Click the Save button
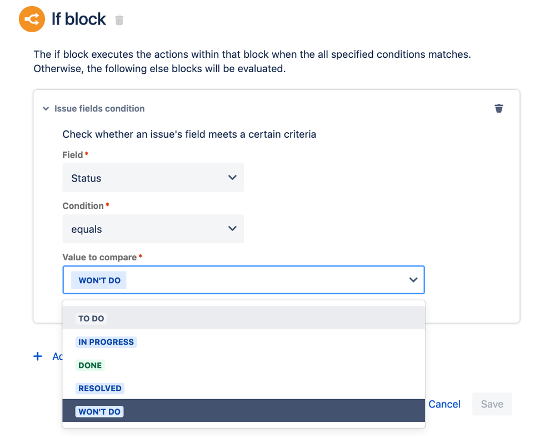This screenshot has width=555, height=438. [x=492, y=404]
